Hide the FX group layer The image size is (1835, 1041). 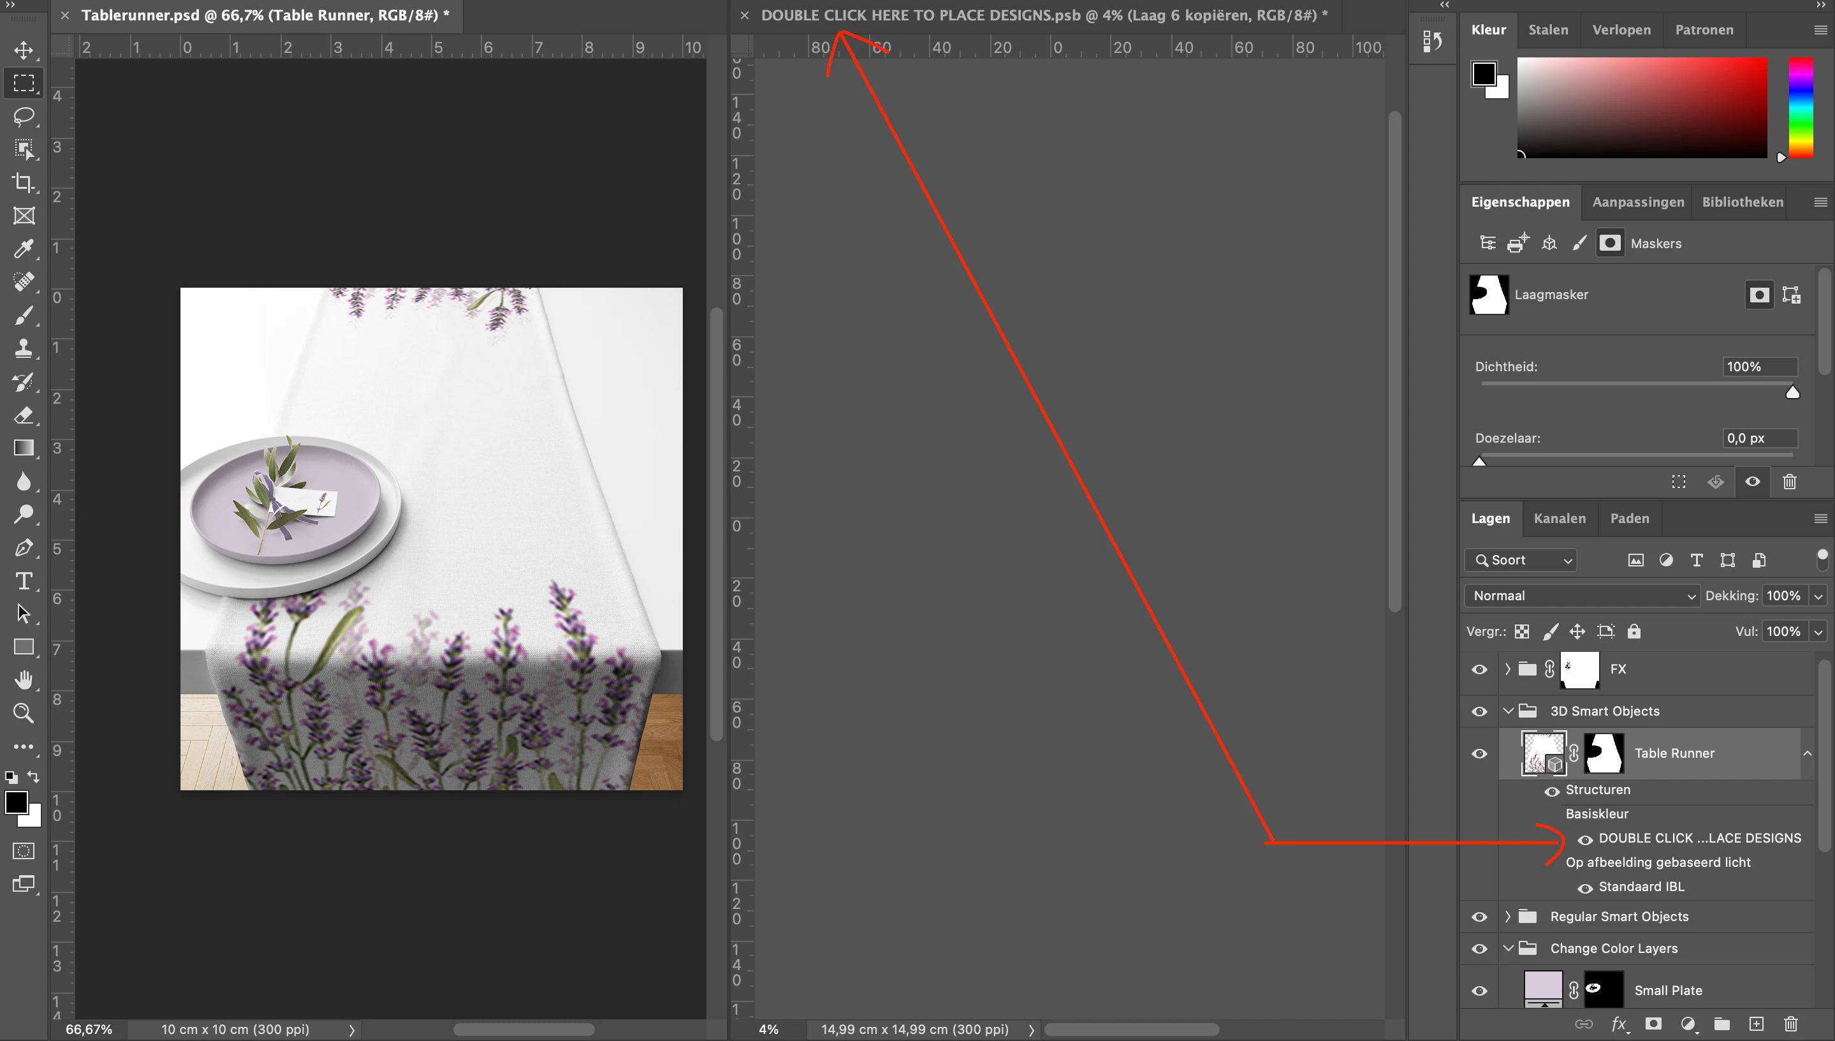1479,669
